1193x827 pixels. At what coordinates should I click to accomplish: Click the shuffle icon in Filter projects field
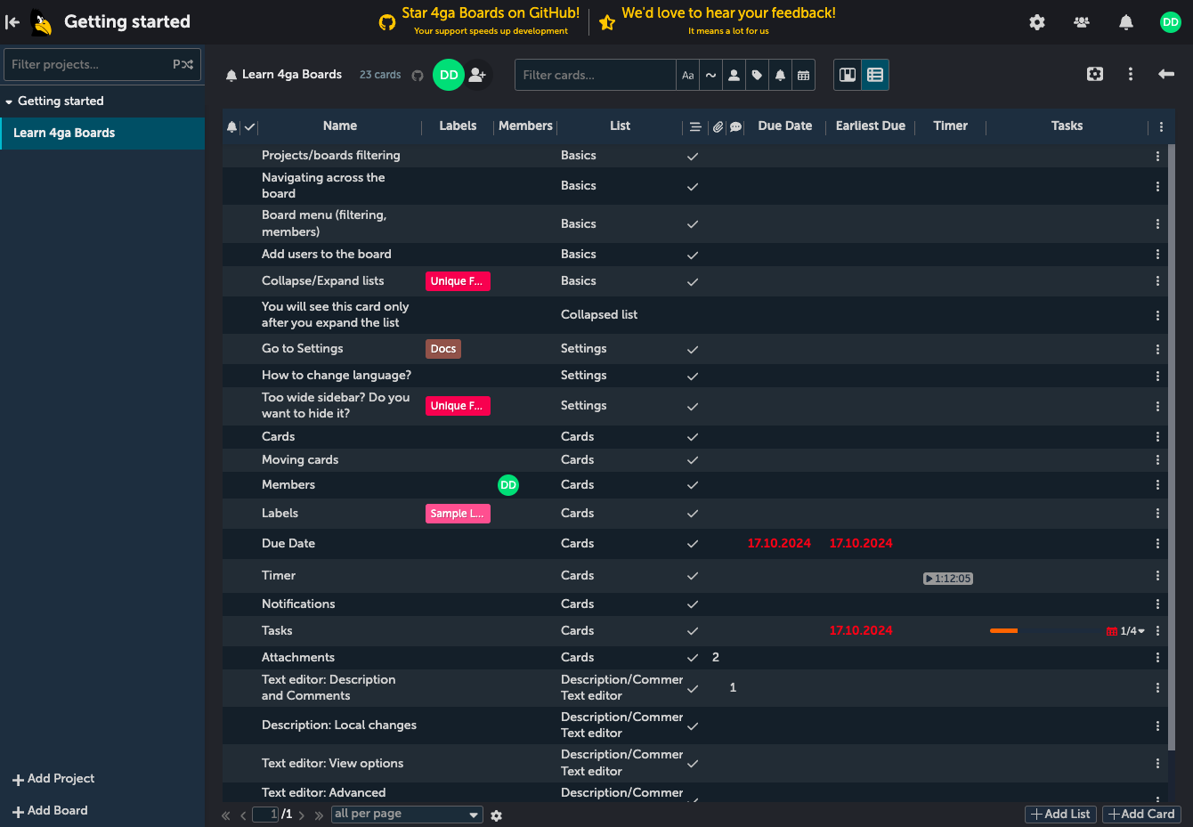[183, 64]
